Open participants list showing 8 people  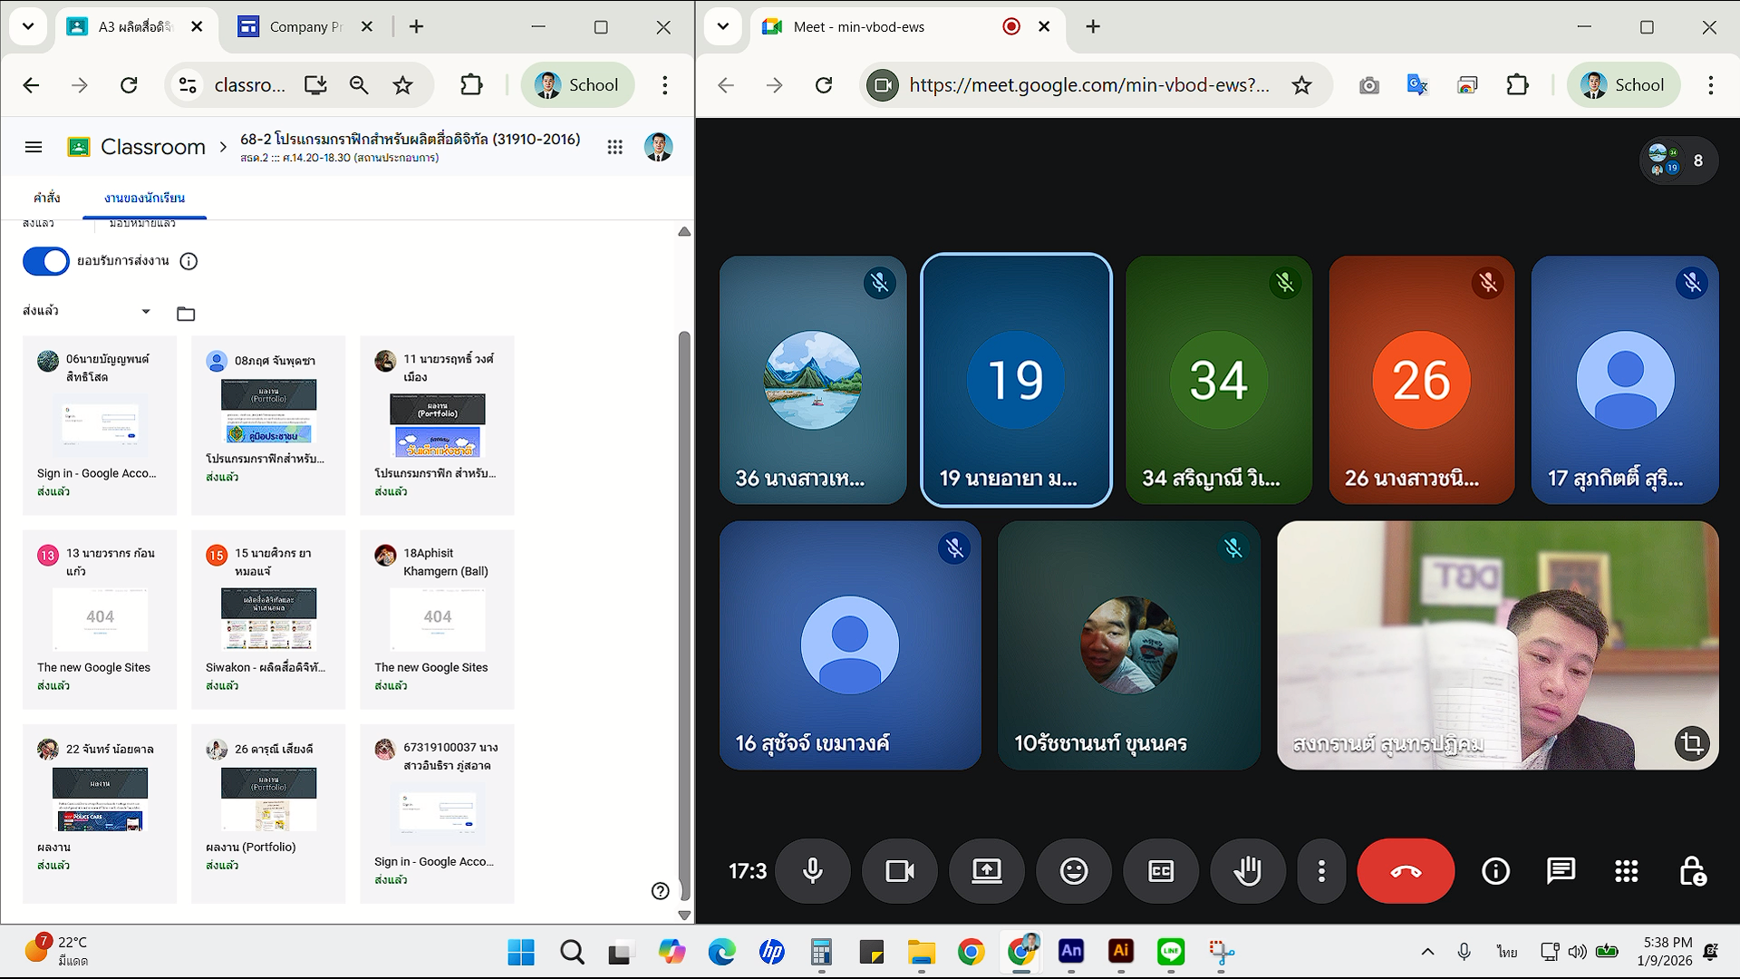click(1678, 160)
